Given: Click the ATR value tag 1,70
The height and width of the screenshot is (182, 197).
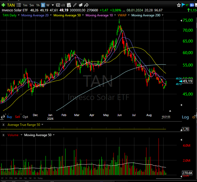Looking at the screenshot, I should pyautogui.click(x=186, y=129).
